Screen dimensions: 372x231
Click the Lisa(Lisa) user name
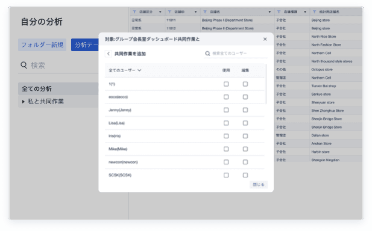pos(116,123)
